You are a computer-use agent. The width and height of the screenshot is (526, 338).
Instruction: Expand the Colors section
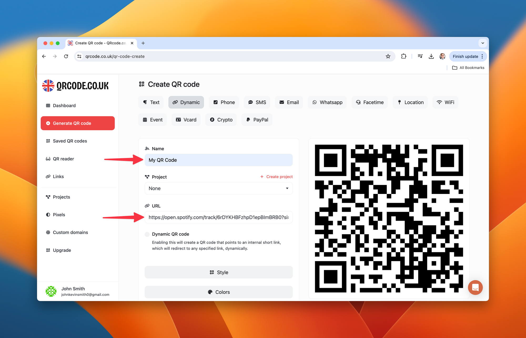coord(219,292)
